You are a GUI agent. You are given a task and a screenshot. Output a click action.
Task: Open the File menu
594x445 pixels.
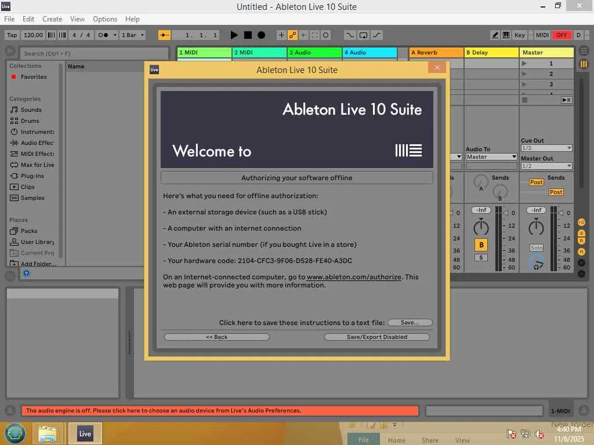(9, 19)
